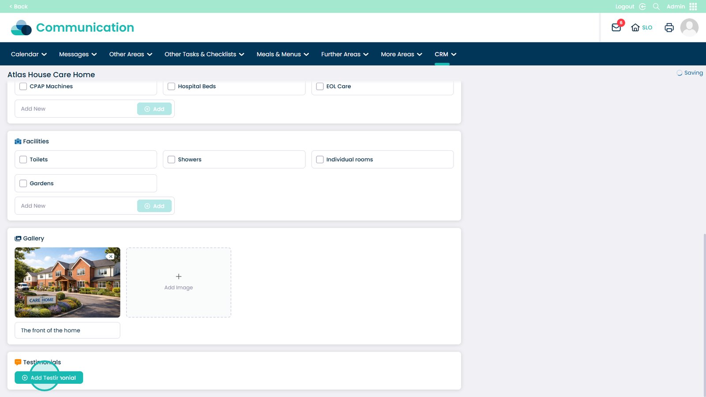Open the Meals & Menus dropdown
The image size is (706, 397).
(x=282, y=54)
